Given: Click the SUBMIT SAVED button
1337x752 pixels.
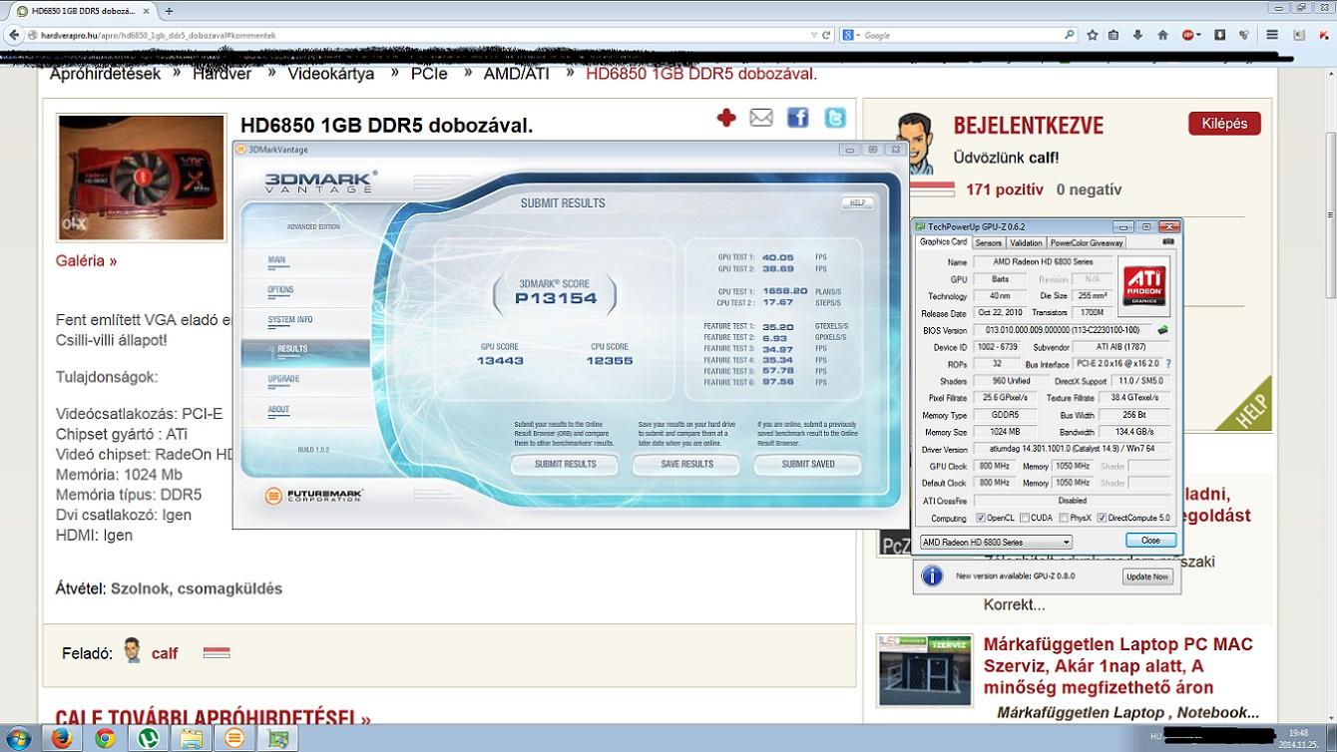Looking at the screenshot, I should pos(808,464).
